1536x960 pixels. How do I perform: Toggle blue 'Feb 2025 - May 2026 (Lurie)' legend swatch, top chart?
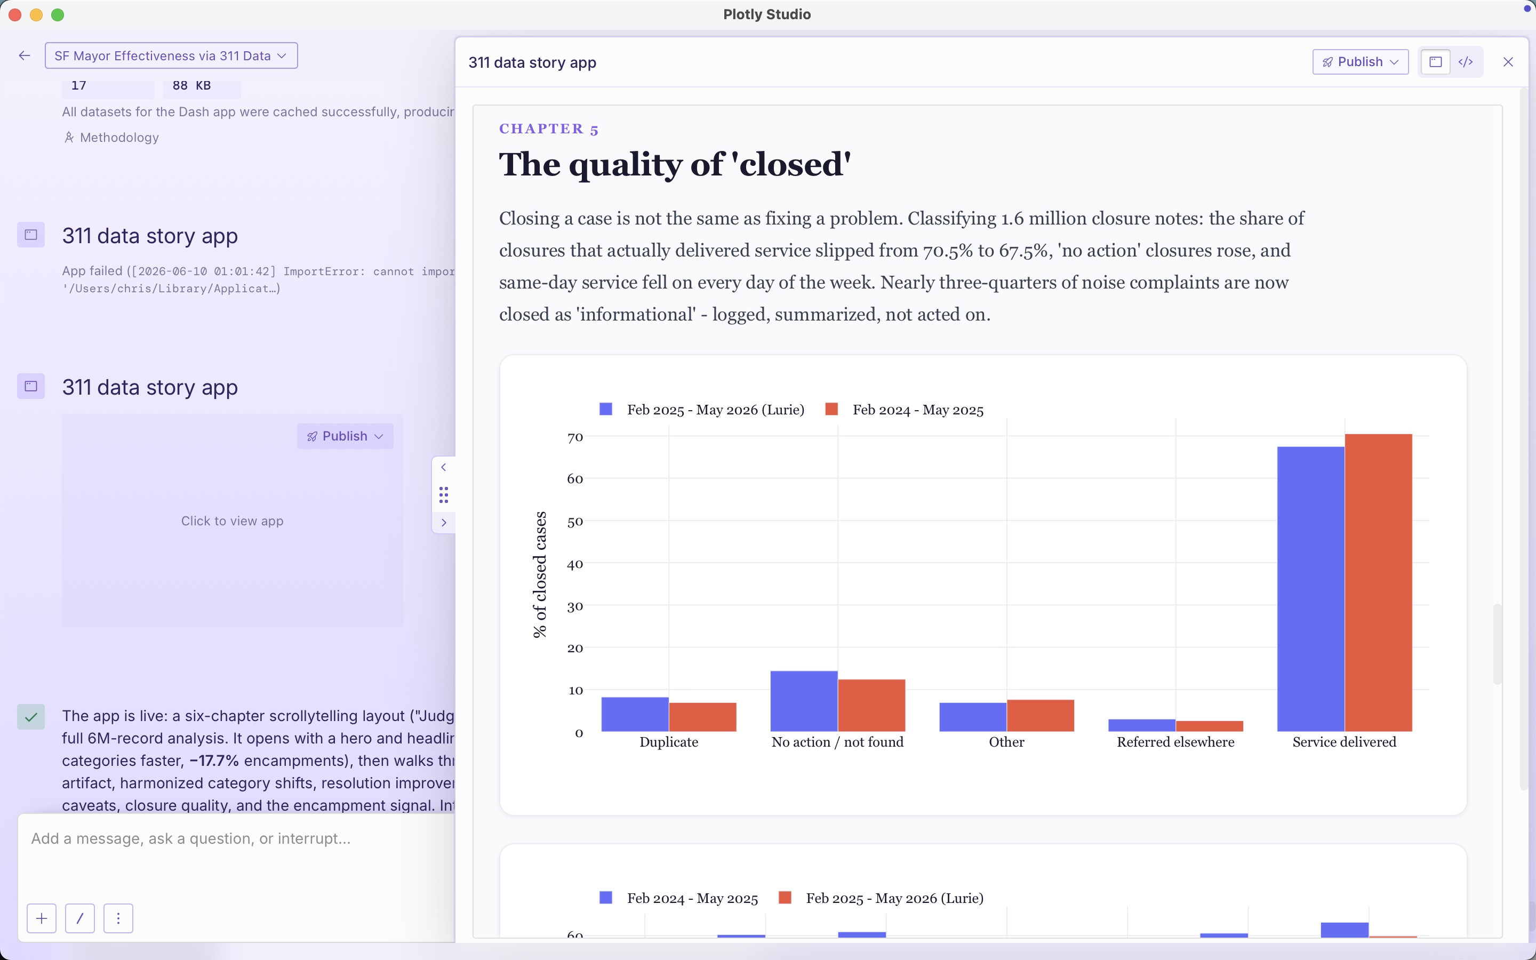606,410
